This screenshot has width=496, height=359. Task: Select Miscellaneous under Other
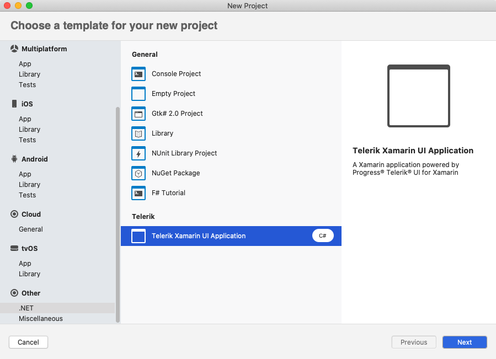pos(40,319)
